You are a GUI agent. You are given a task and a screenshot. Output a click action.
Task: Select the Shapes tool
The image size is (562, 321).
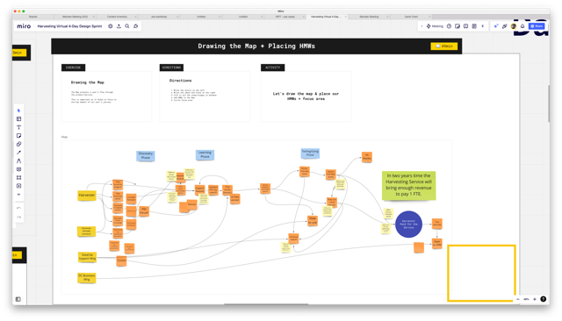[x=18, y=144]
